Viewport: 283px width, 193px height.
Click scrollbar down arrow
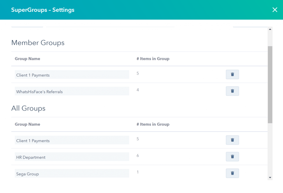click(270, 177)
